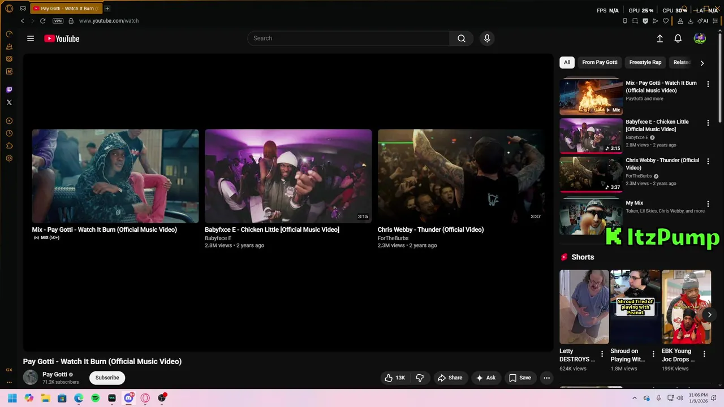The image size is (724, 407).
Task: Show next Shorts with arrow
Action: (709, 315)
